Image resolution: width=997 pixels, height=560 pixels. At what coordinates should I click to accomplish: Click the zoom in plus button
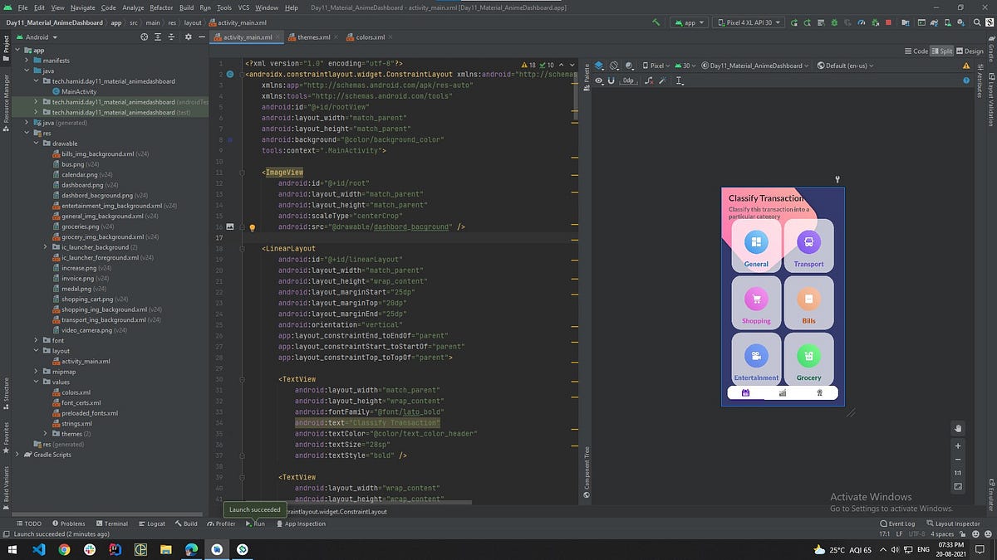pos(958,446)
